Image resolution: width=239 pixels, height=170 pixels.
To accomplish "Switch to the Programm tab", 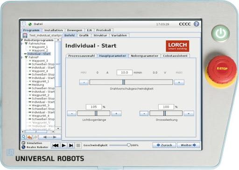I will coord(31,30).
